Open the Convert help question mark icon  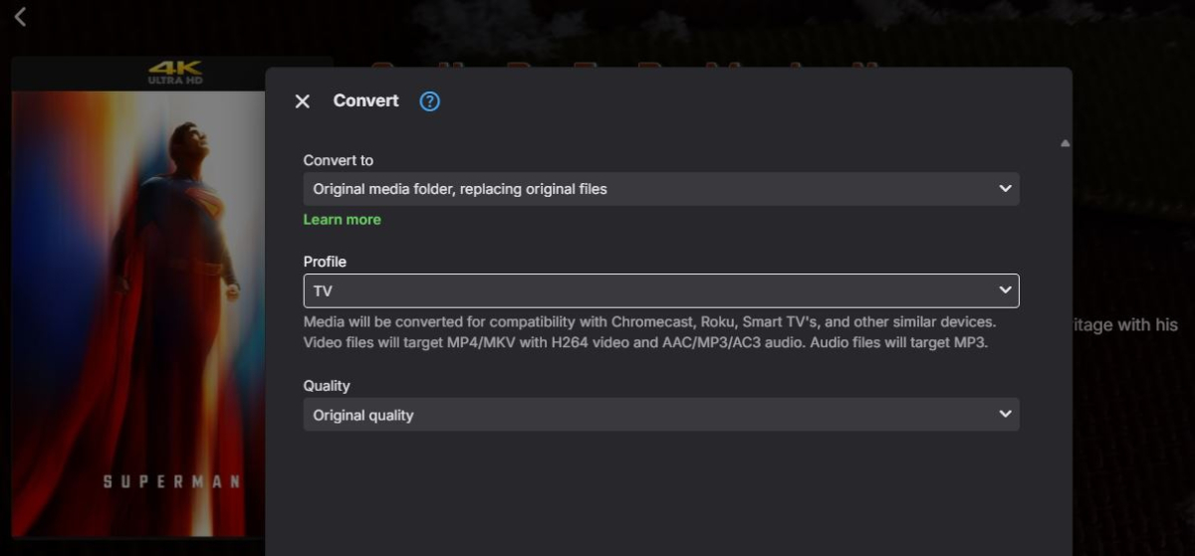[x=429, y=101]
